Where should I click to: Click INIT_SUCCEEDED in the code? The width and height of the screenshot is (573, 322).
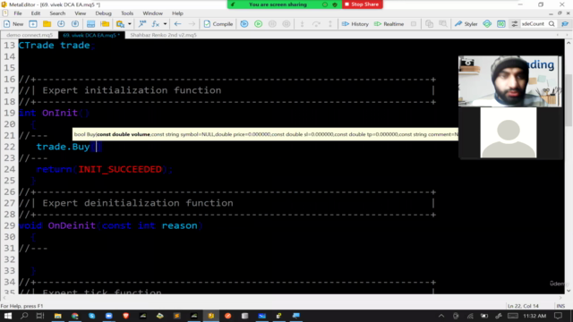coord(120,169)
